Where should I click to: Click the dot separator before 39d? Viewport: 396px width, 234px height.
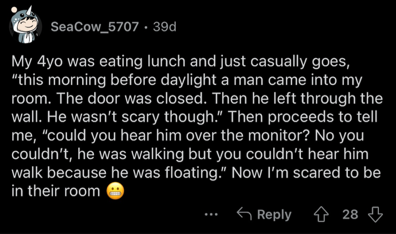tap(146, 27)
